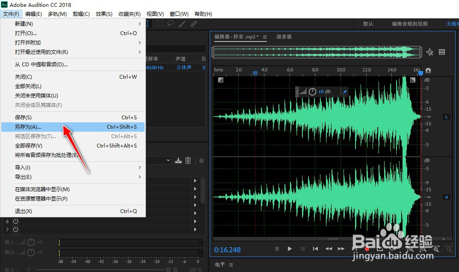Click the fade-out handle on waveform
The width and height of the screenshot is (459, 272).
coord(413,80)
